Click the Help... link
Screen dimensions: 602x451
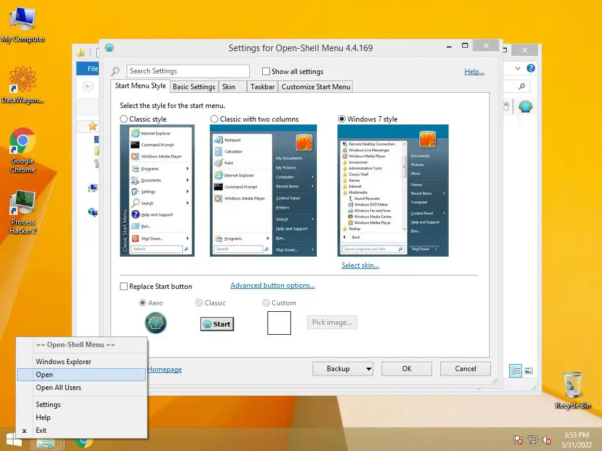[474, 71]
